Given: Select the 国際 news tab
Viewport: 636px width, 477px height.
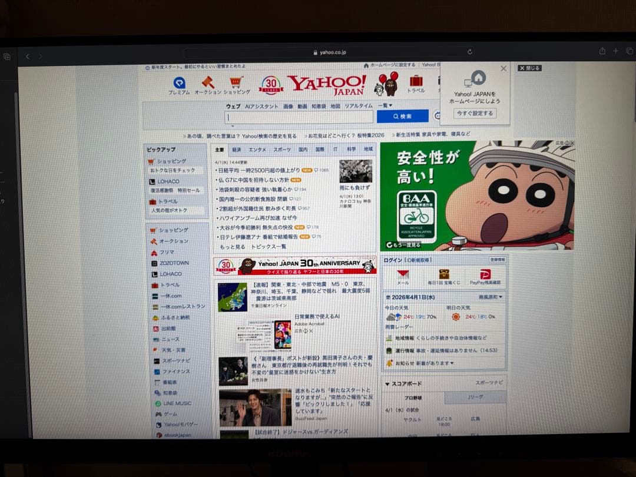Looking at the screenshot, I should [x=320, y=150].
